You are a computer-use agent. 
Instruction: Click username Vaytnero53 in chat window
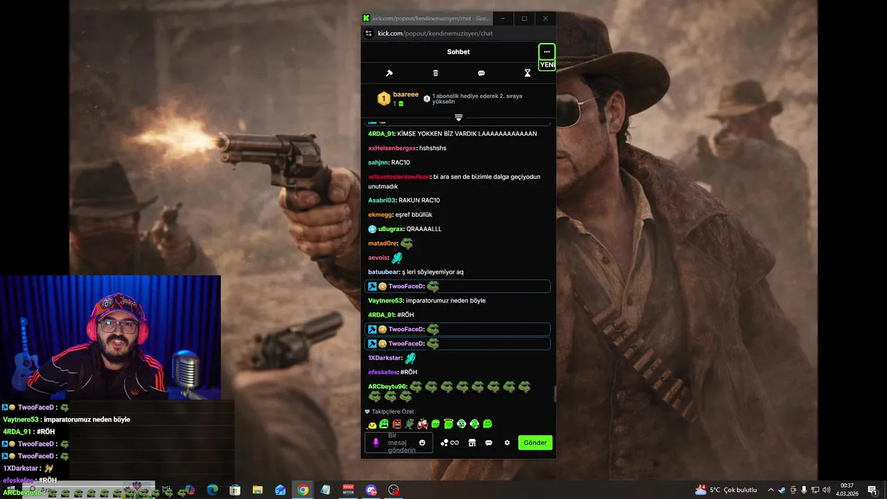tap(385, 301)
